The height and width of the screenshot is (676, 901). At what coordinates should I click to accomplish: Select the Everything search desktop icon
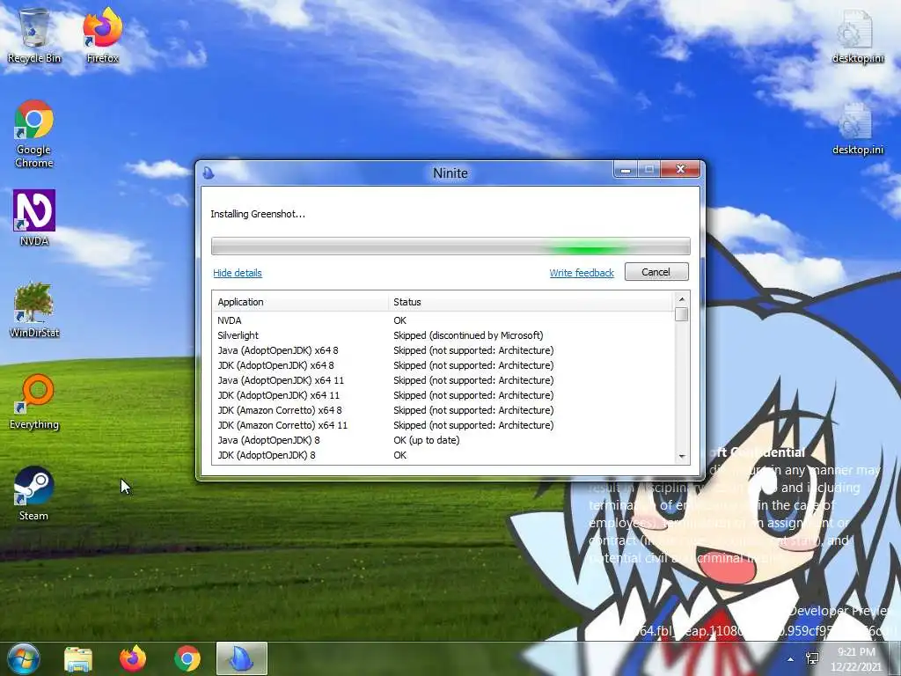[x=34, y=401]
